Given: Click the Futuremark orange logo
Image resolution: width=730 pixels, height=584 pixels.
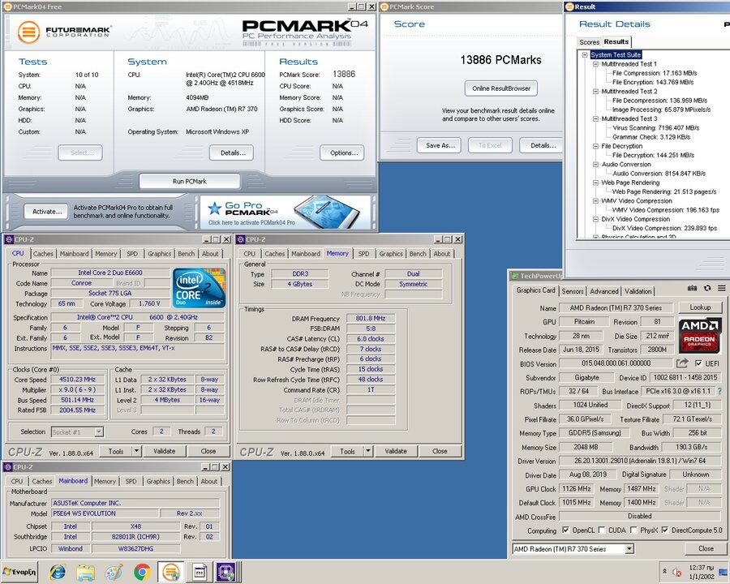Looking at the screenshot, I should point(28,32).
